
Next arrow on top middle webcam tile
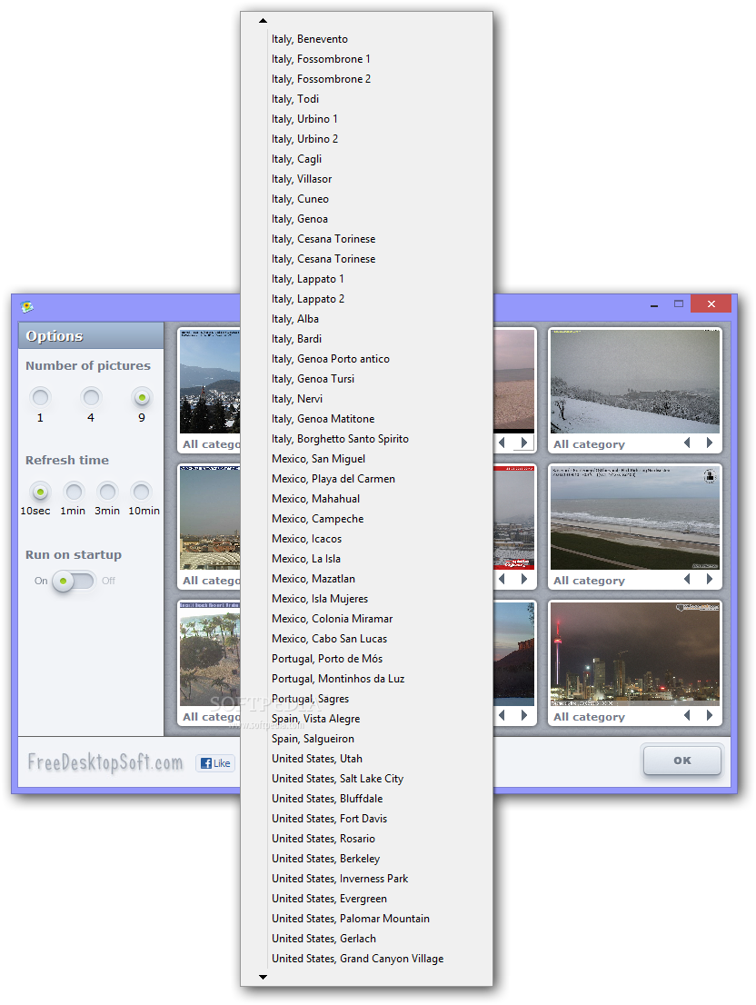(x=524, y=443)
